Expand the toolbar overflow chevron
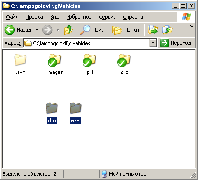 coord(192,26)
